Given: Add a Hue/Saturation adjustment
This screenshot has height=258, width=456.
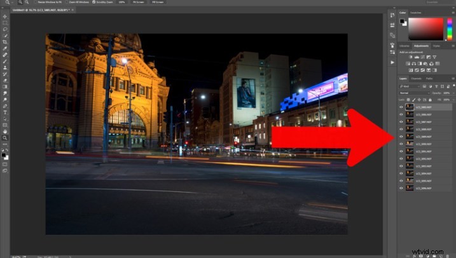Looking at the screenshot, I should [408, 64].
